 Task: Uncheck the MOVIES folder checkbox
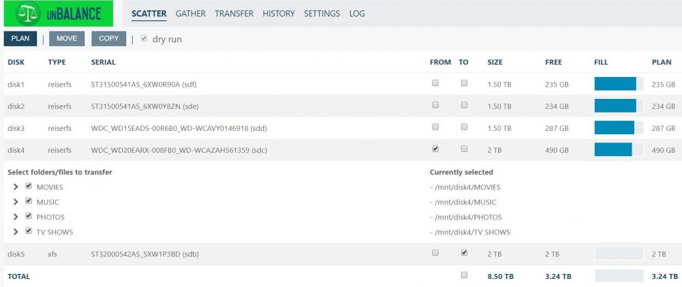click(29, 186)
